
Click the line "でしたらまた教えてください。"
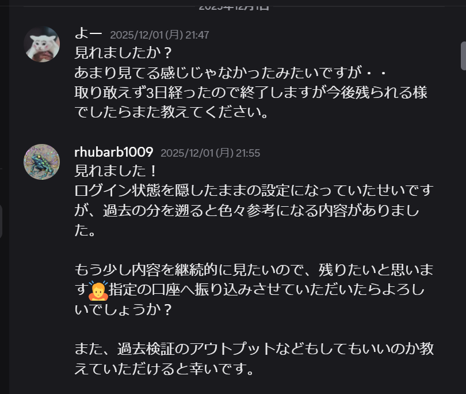[172, 112]
